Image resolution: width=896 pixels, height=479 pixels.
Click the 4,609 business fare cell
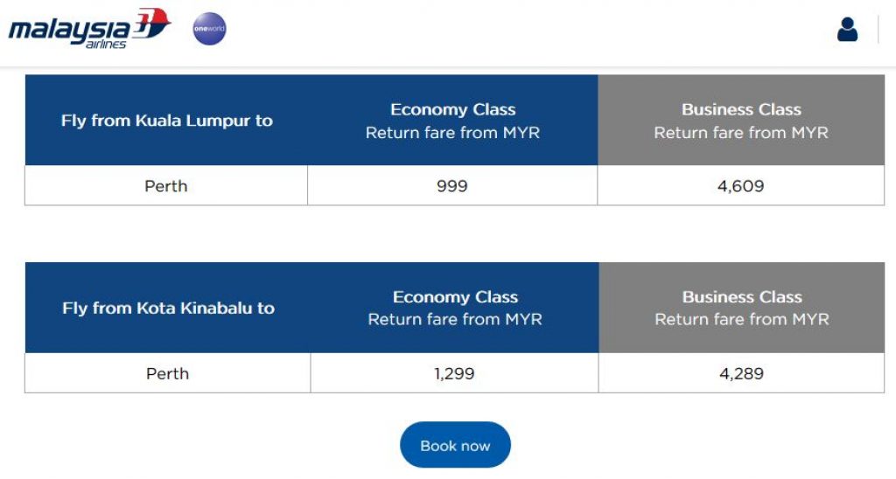740,185
